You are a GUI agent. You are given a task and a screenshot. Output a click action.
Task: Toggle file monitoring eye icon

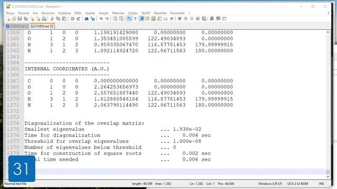click(172, 19)
